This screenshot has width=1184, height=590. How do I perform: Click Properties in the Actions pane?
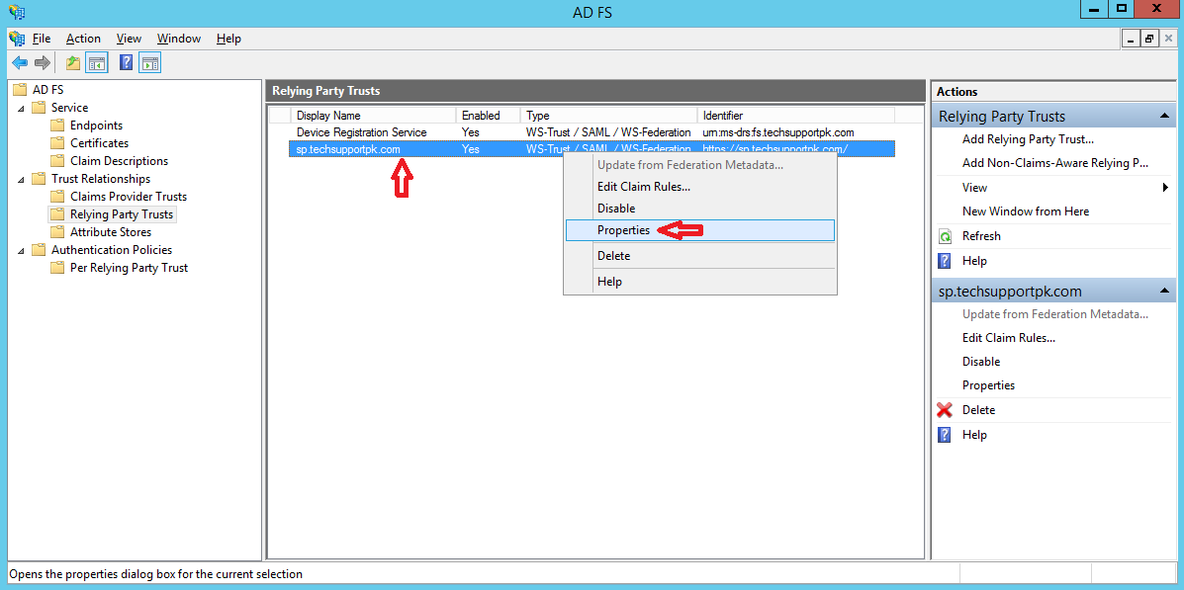click(x=988, y=385)
